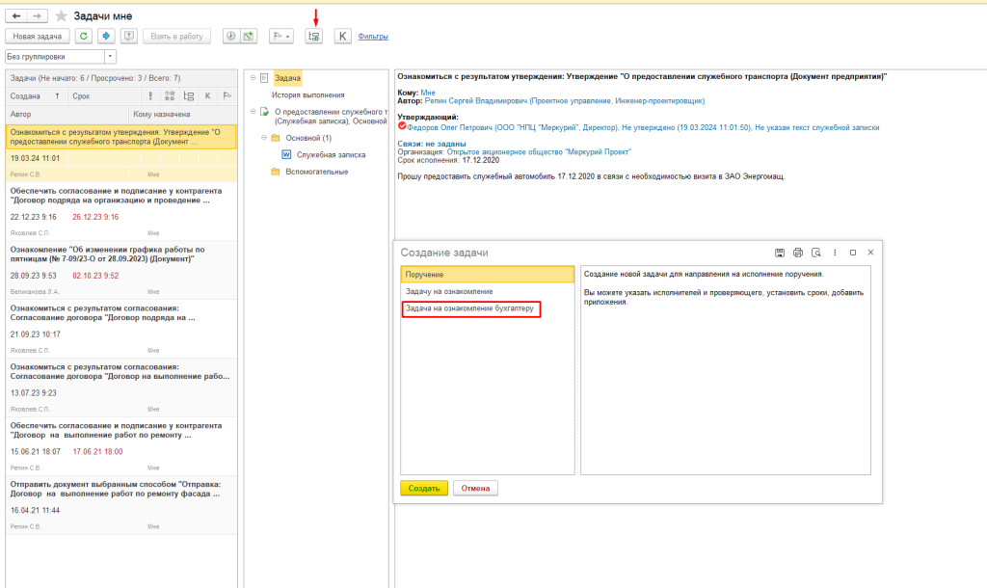Open the Без группировки grouping dropdown
Screen dimensions: 987x588
point(110,57)
